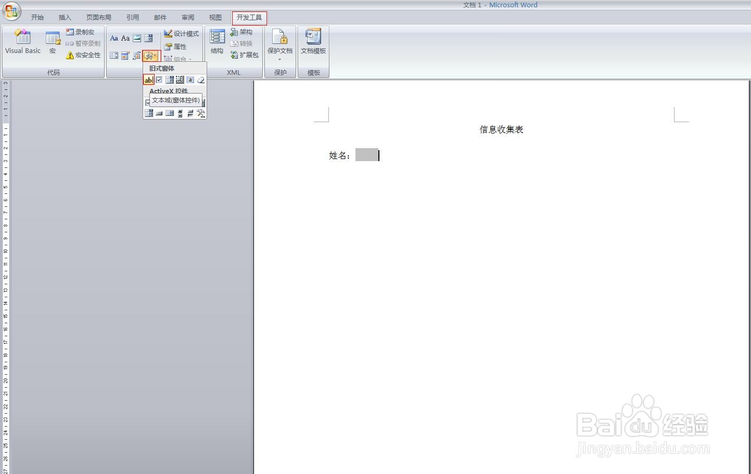Screen dimensions: 751x474
Task: Open 文档模板 document template dialog
Action: point(313,42)
